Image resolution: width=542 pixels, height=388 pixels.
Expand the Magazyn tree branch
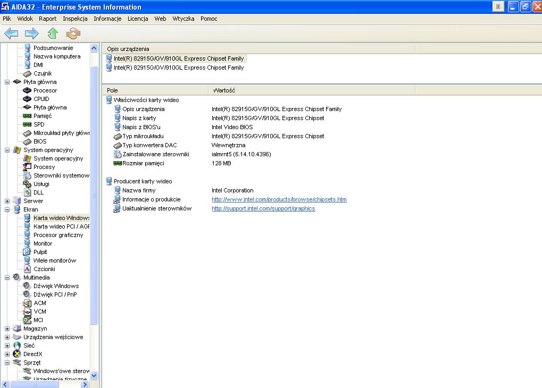pyautogui.click(x=7, y=328)
